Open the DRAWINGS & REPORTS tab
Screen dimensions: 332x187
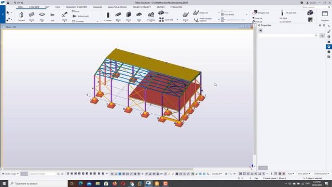pos(76,7)
